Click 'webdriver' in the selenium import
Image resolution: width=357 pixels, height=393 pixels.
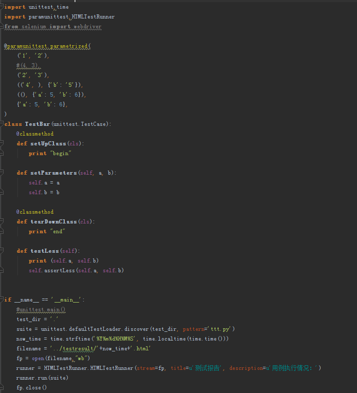point(87,27)
